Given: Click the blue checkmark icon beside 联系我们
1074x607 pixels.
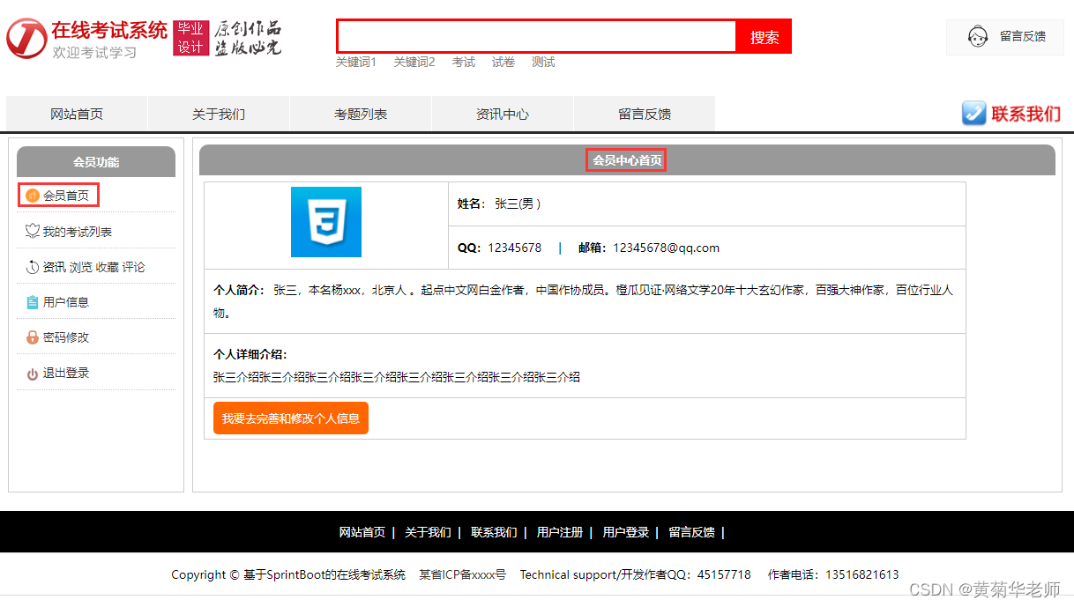Looking at the screenshot, I should pos(973,114).
